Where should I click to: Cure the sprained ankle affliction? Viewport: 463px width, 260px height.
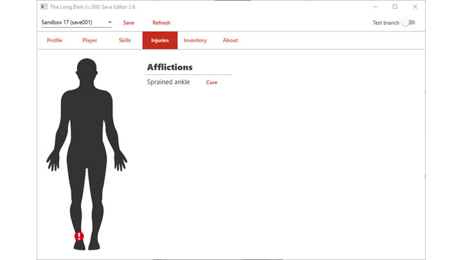tap(212, 82)
